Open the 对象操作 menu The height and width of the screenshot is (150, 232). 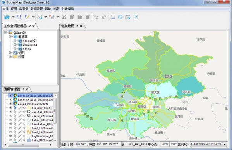pyautogui.click(x=68, y=9)
